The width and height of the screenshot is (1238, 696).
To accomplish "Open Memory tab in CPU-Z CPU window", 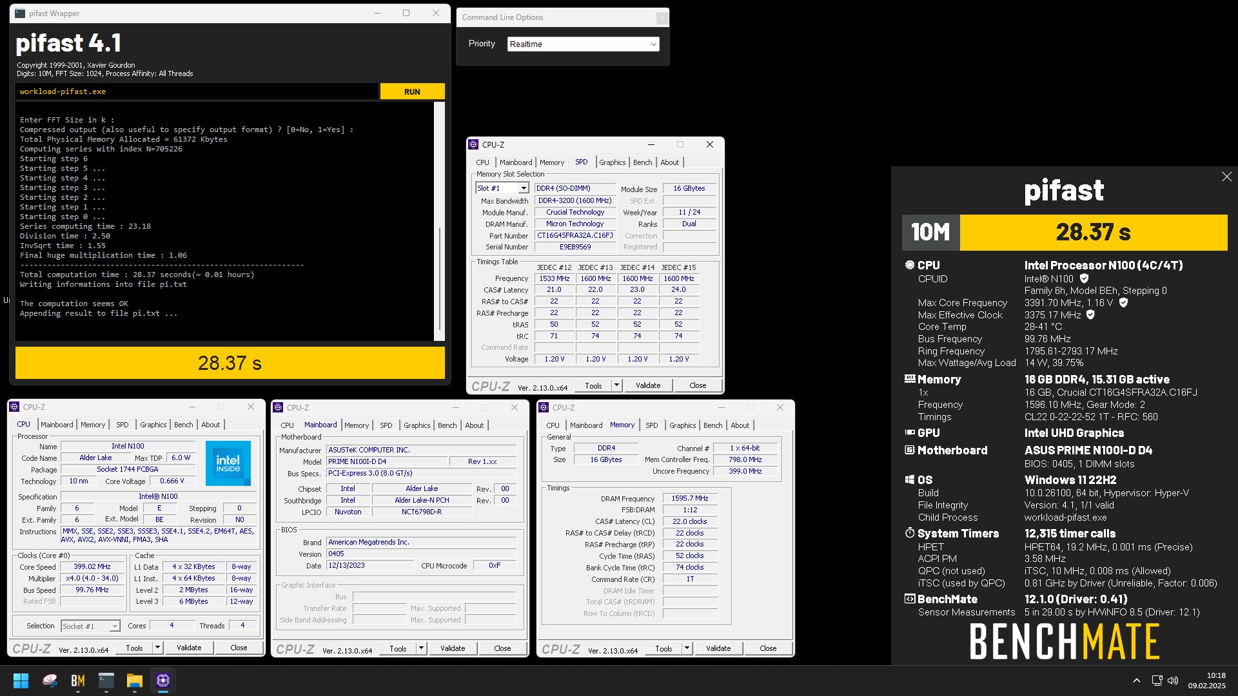I will point(93,425).
